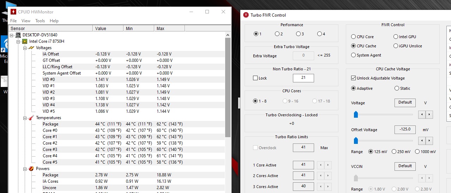
Task: Click the Sensor column header
Action: point(51,28)
